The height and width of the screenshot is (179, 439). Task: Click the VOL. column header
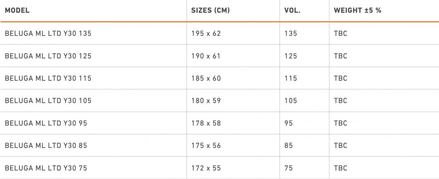(x=292, y=10)
